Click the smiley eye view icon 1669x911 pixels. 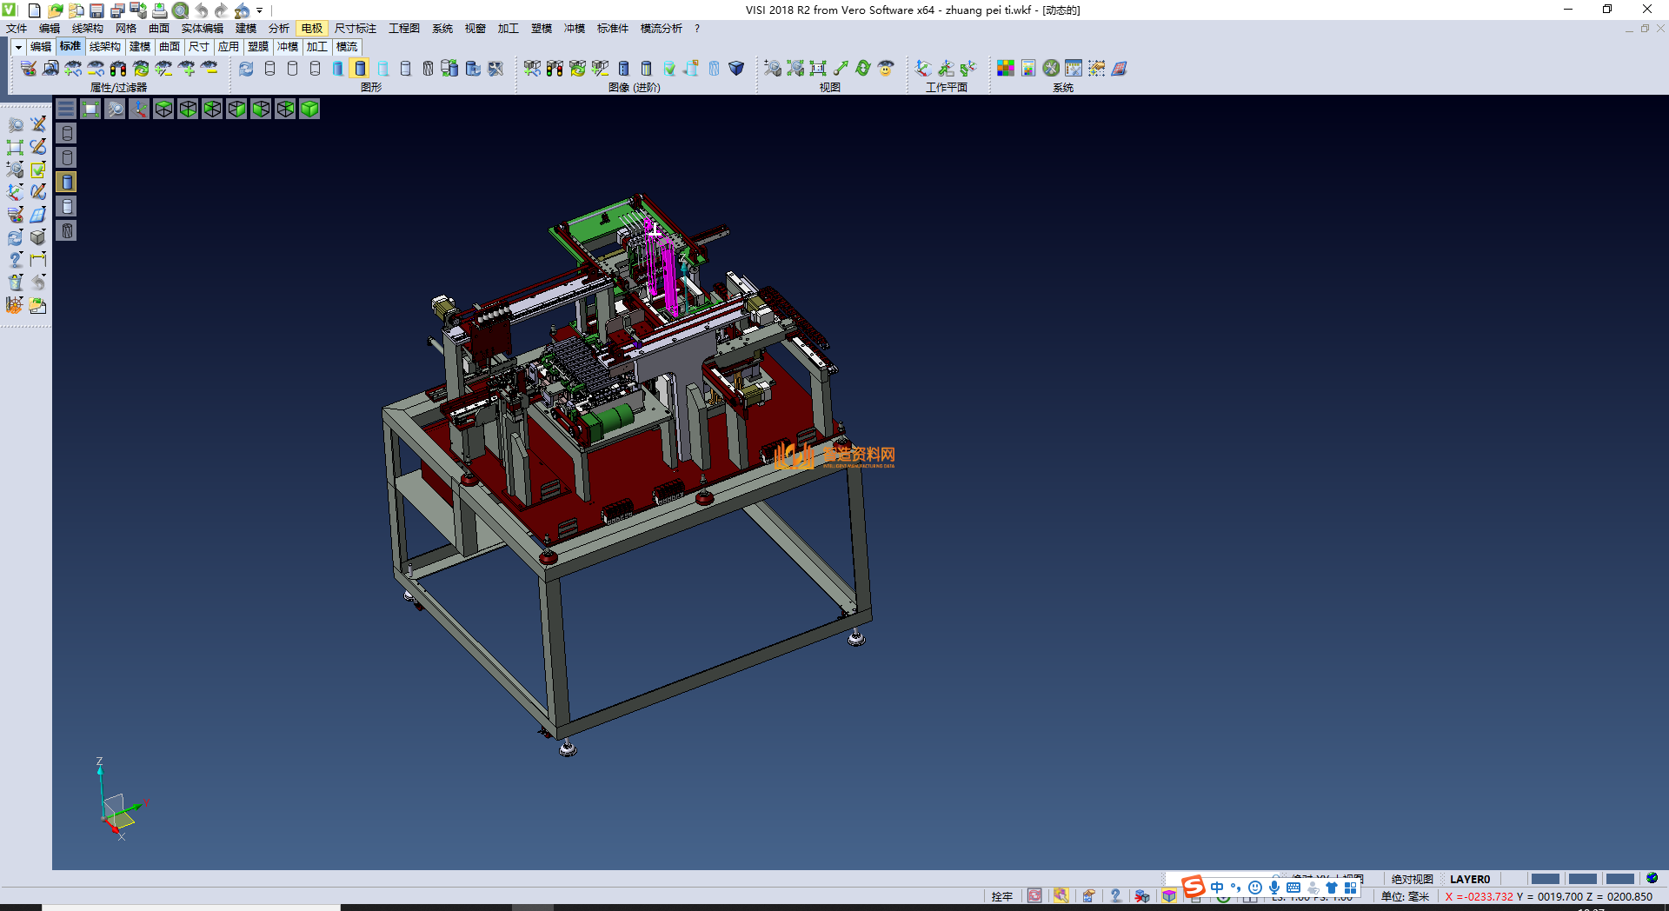(x=886, y=68)
